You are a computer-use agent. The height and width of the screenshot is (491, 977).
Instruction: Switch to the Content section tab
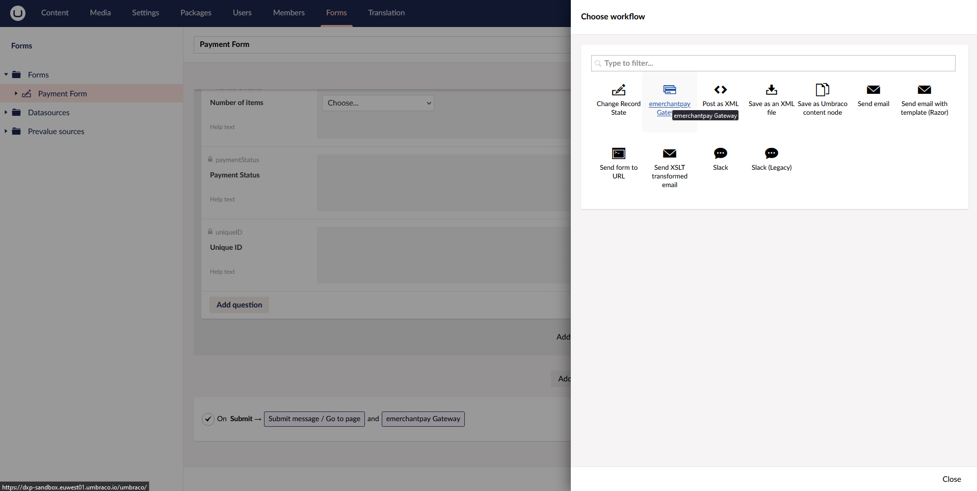[55, 13]
